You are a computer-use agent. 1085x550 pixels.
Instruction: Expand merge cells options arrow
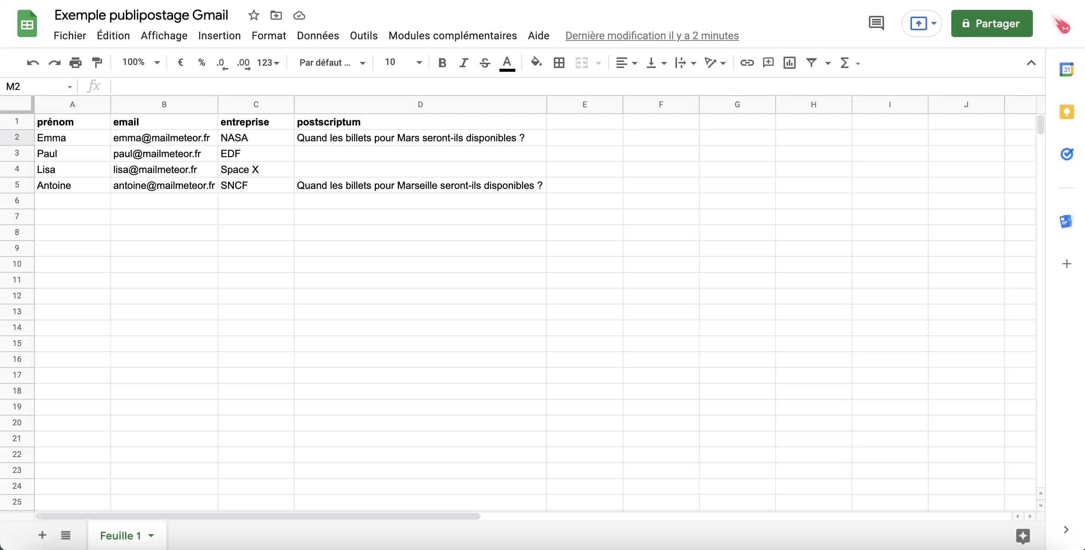pos(598,63)
